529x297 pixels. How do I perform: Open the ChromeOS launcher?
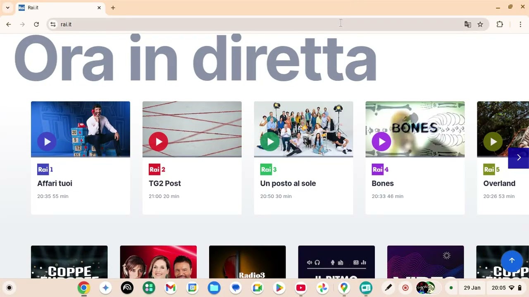click(x=10, y=288)
